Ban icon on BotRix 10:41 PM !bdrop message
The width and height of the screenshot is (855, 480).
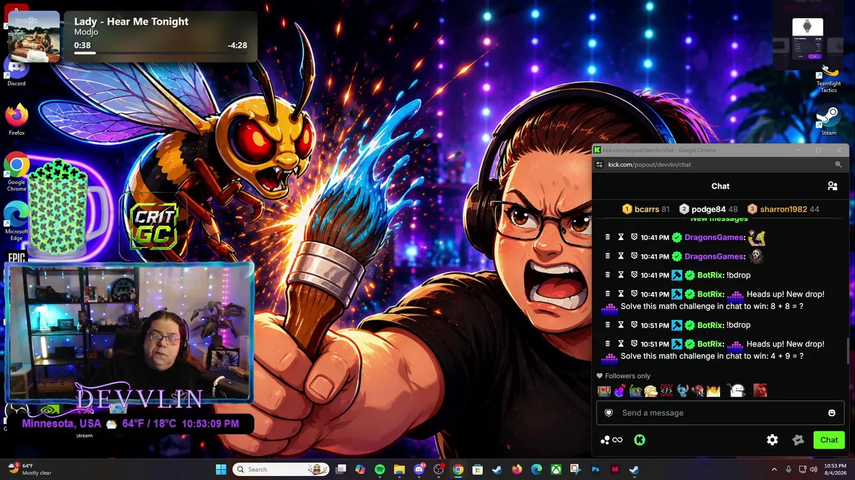coord(634,275)
